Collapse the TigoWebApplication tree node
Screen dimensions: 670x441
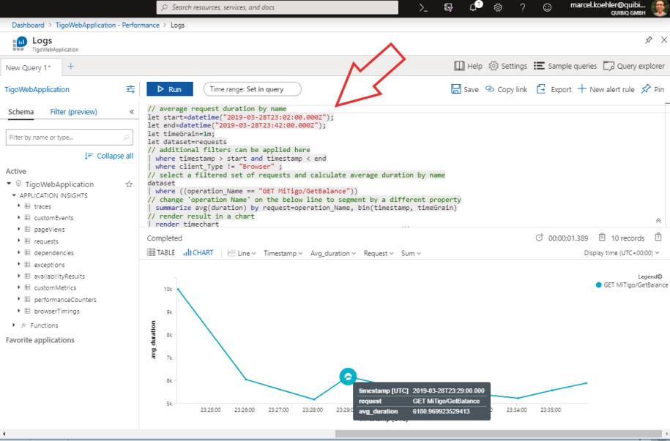(9, 184)
